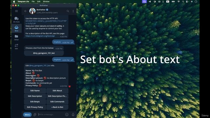Image resolution: width=210 pixels, height=118 pixels.
Task: Click the Back to Bot button
Action: [57, 107]
